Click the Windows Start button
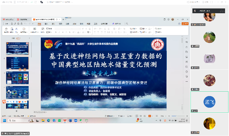This screenshot has width=229, height=136. click(5, 121)
